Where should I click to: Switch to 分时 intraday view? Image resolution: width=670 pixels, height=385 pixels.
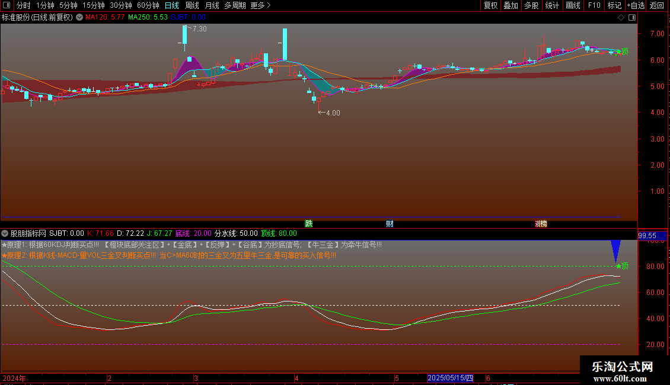pos(24,5)
